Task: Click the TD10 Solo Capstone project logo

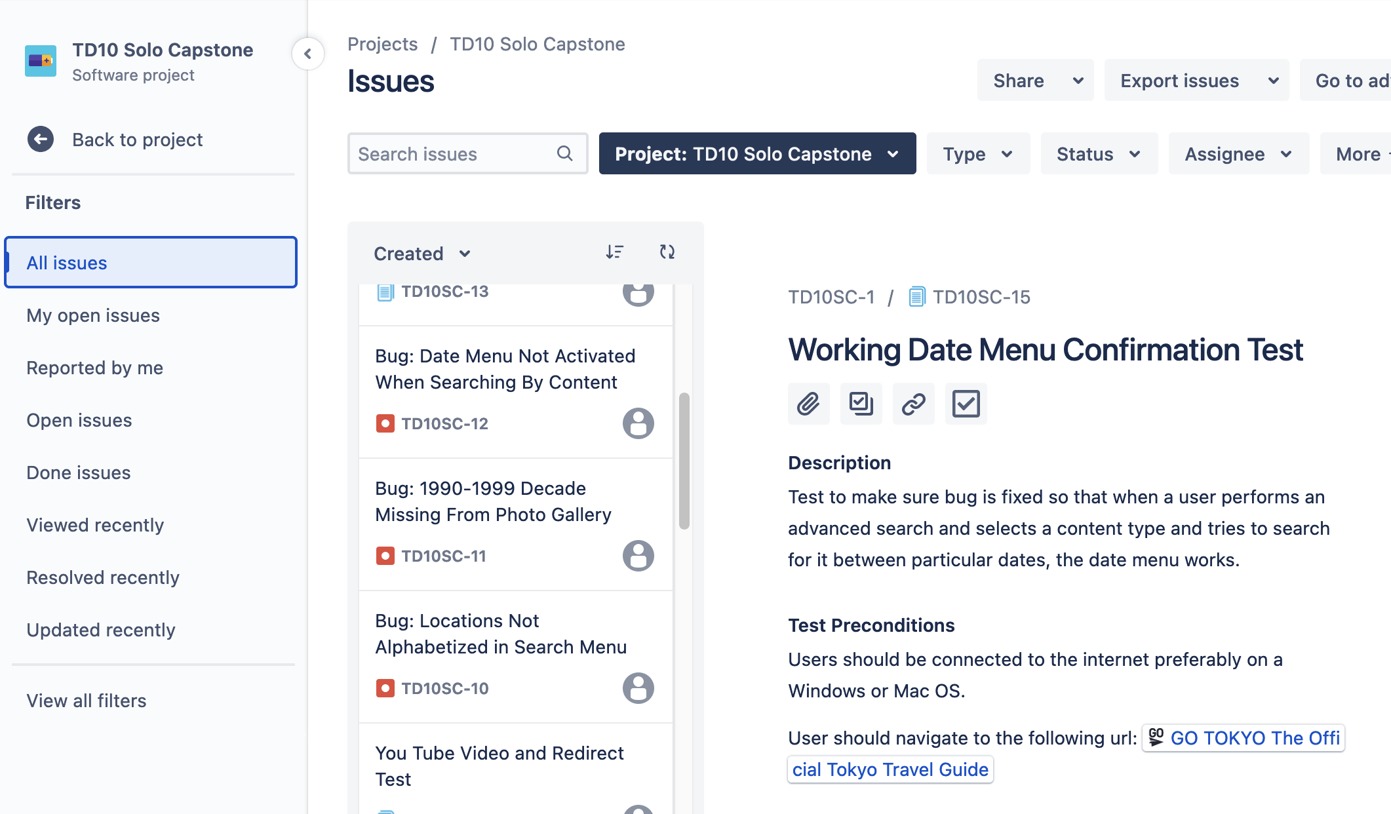Action: tap(40, 60)
